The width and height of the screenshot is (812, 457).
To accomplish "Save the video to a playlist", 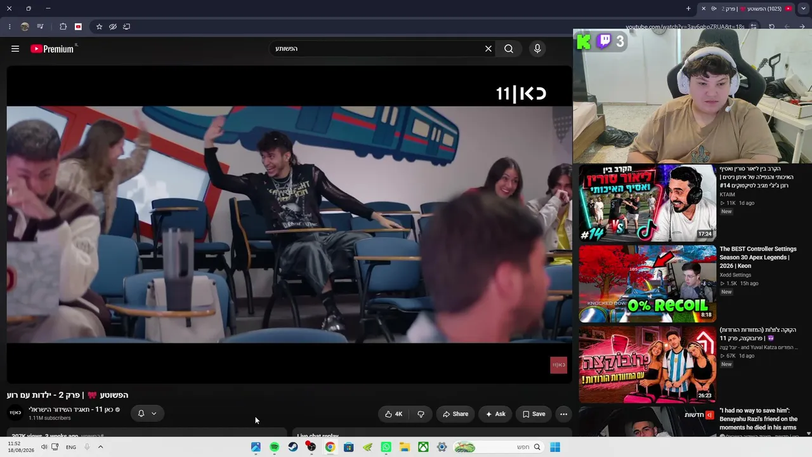I will click(534, 414).
